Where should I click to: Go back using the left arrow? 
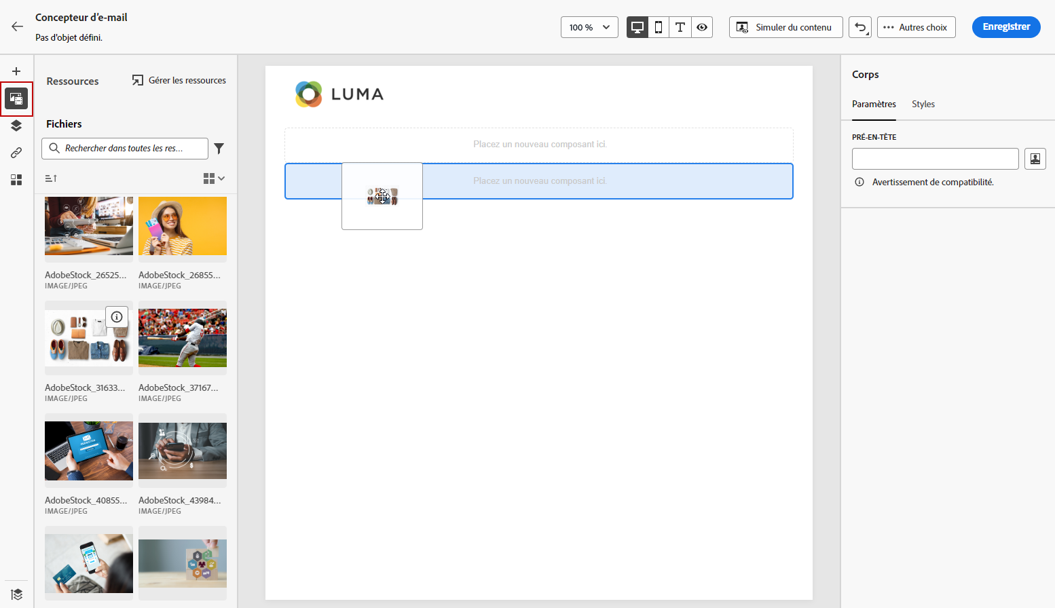tap(17, 26)
